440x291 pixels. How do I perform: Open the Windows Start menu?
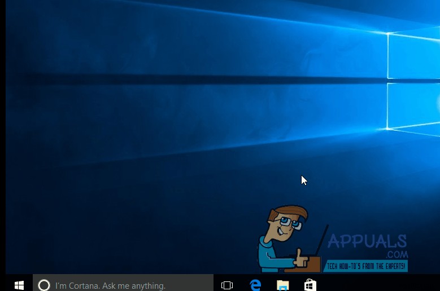tap(19, 285)
